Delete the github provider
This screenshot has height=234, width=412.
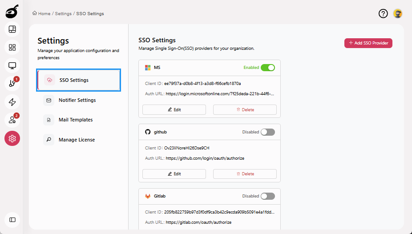245,174
